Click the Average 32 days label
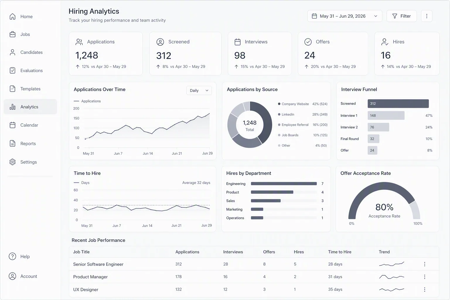Viewport: 450px width, 300px height. (196, 183)
